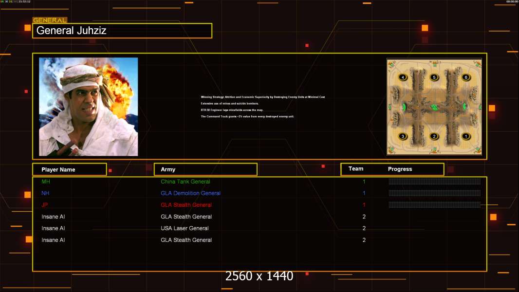The image size is (519, 292).
Task: Click the Progress column header
Action: coord(400,169)
